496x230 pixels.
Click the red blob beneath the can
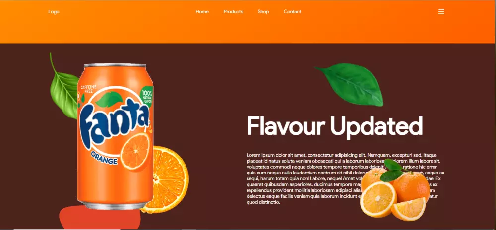tap(100, 218)
